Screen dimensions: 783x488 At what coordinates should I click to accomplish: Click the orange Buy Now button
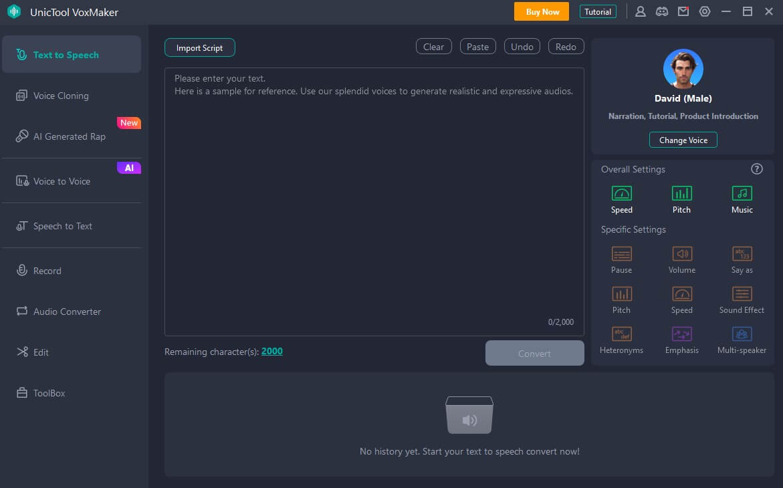(x=541, y=11)
